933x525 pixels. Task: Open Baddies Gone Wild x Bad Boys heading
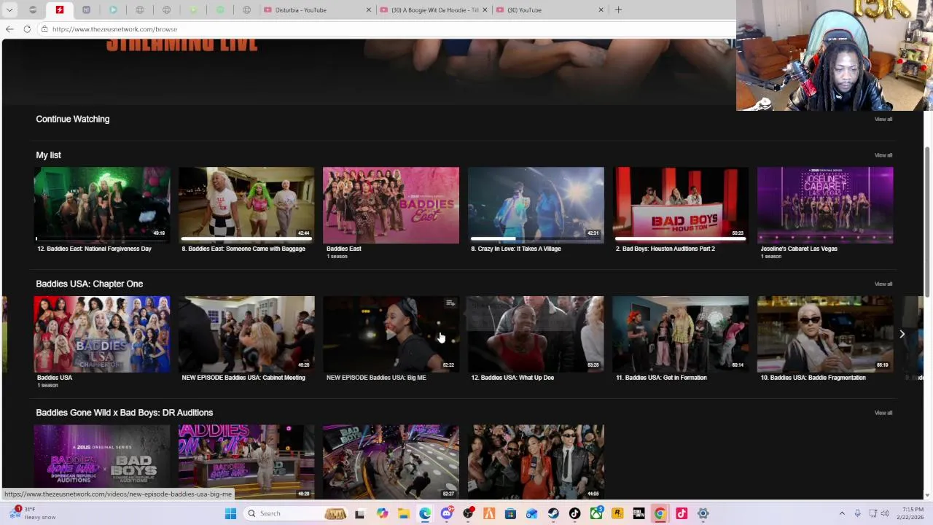coord(125,413)
